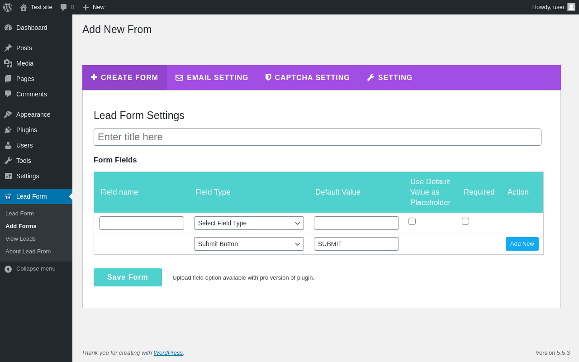Focus the Field name input

tap(142, 223)
